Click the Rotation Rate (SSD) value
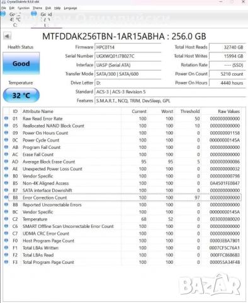Viewport: 248px width, 303px height. click(227, 65)
